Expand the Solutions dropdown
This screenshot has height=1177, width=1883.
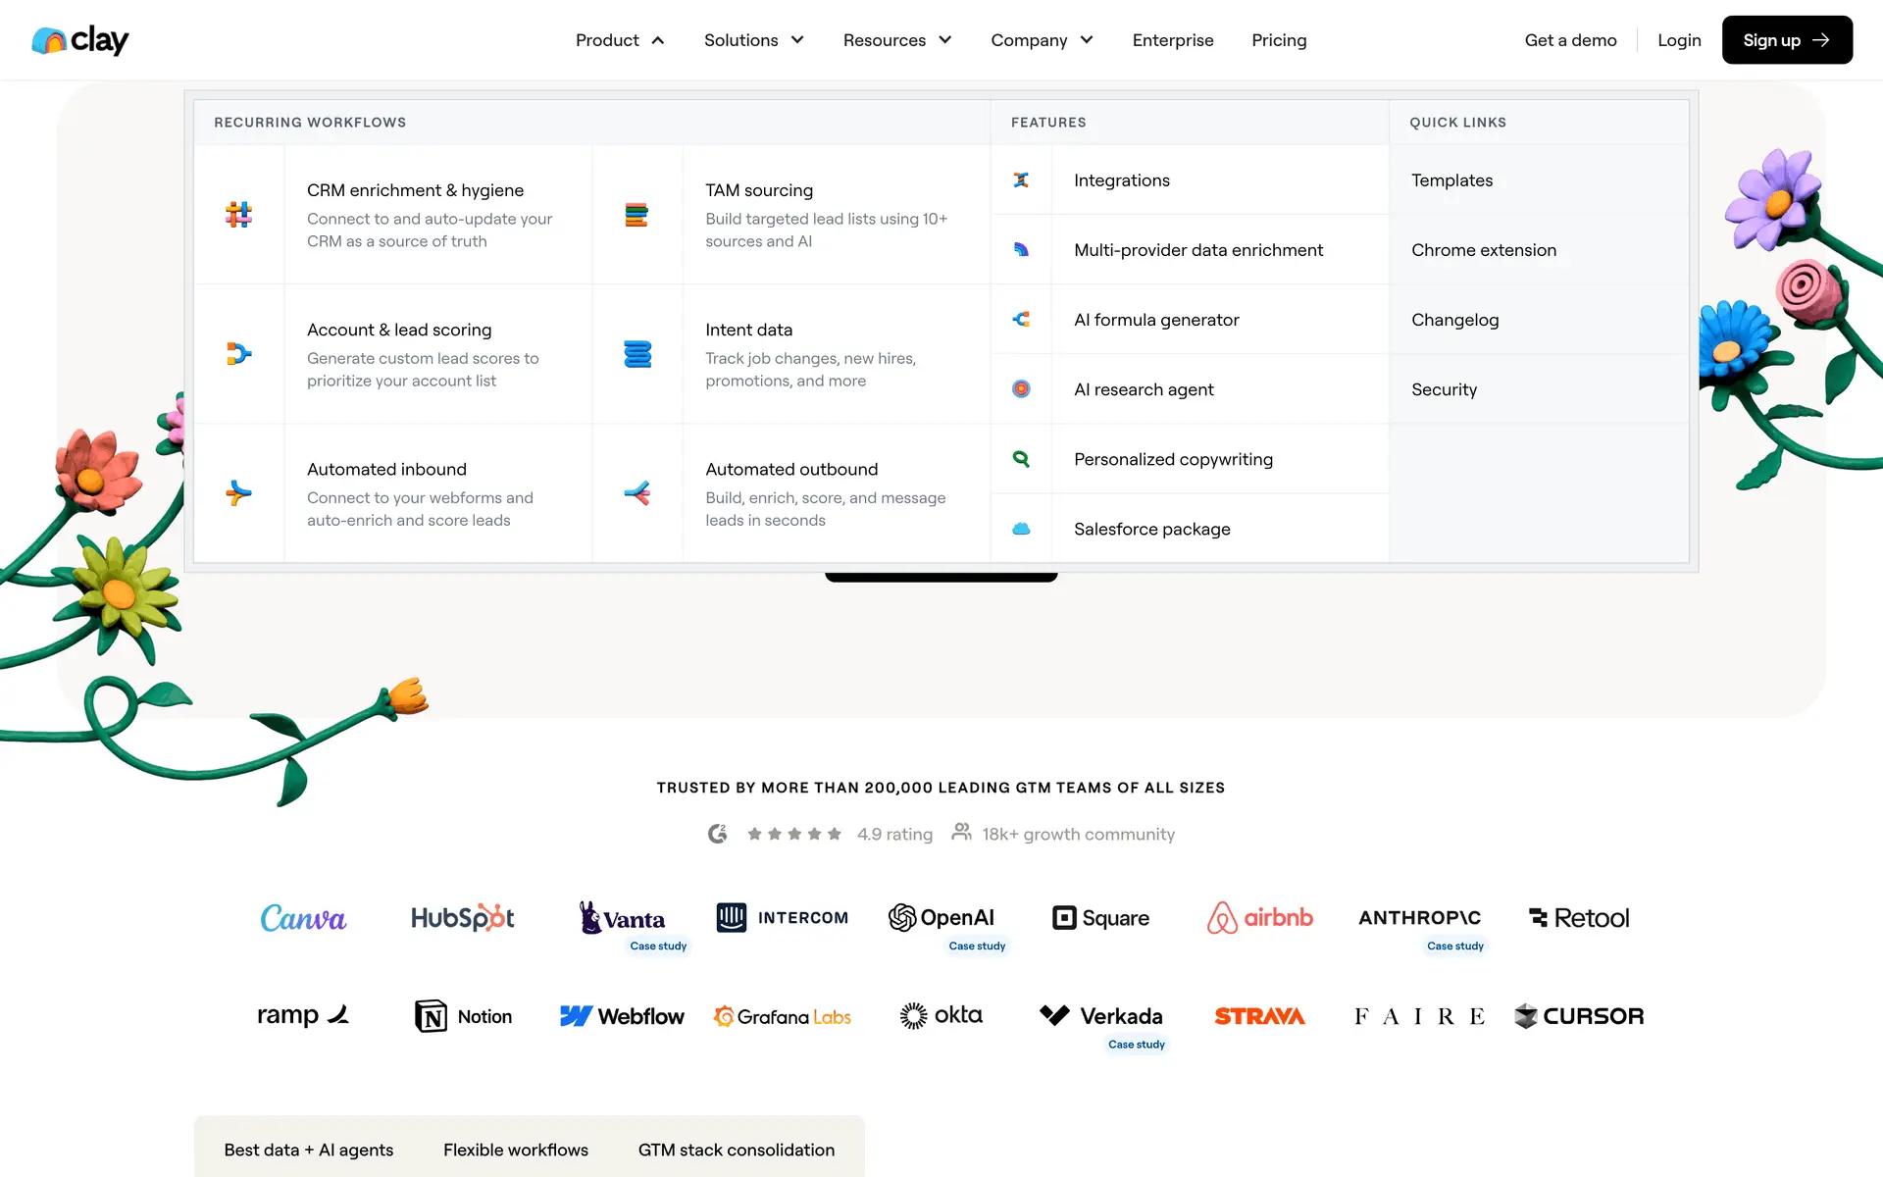pyautogui.click(x=753, y=40)
